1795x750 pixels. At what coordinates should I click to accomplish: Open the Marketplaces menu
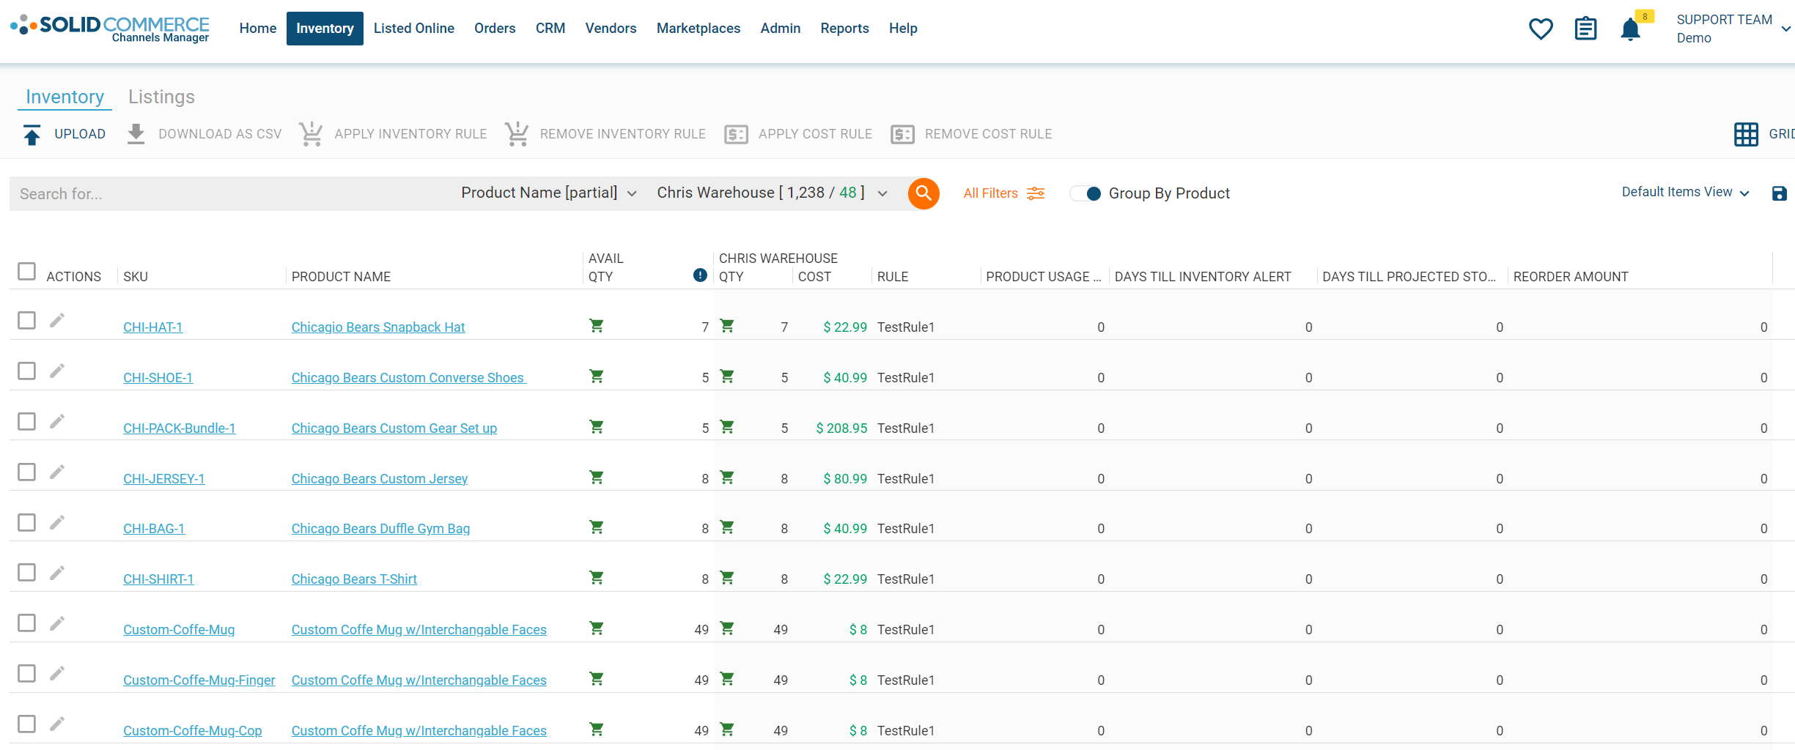(x=699, y=29)
